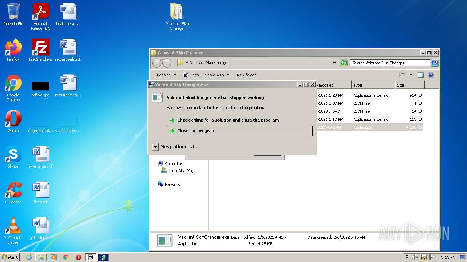This screenshot has height=262, width=467.
Task: Open Action Center flag tray icon
Action: 432,257
